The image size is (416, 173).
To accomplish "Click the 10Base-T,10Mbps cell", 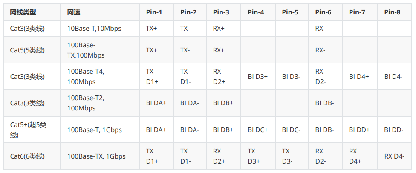I will pos(100,29).
